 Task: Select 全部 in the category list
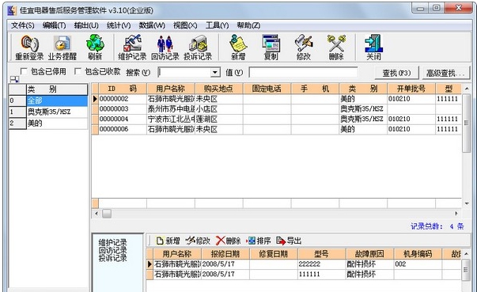[57, 100]
